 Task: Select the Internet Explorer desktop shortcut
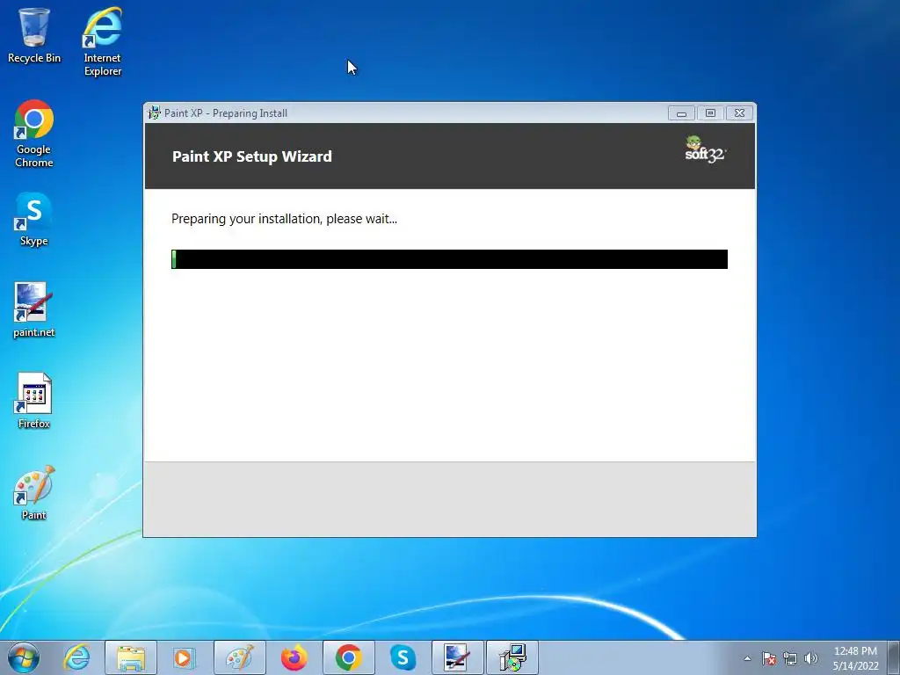[103, 41]
